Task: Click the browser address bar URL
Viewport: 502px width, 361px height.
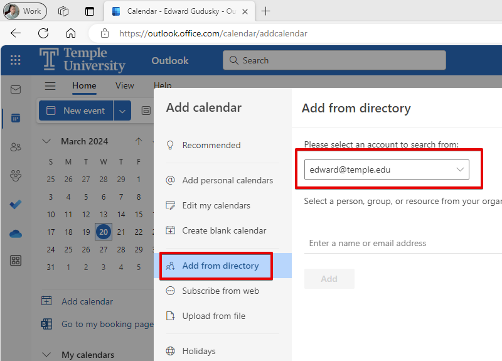Action: (213, 33)
